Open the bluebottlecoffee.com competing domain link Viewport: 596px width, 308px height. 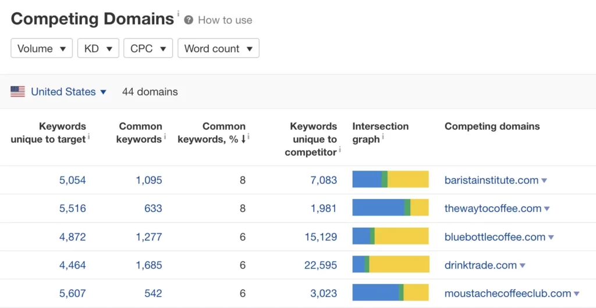(495, 237)
